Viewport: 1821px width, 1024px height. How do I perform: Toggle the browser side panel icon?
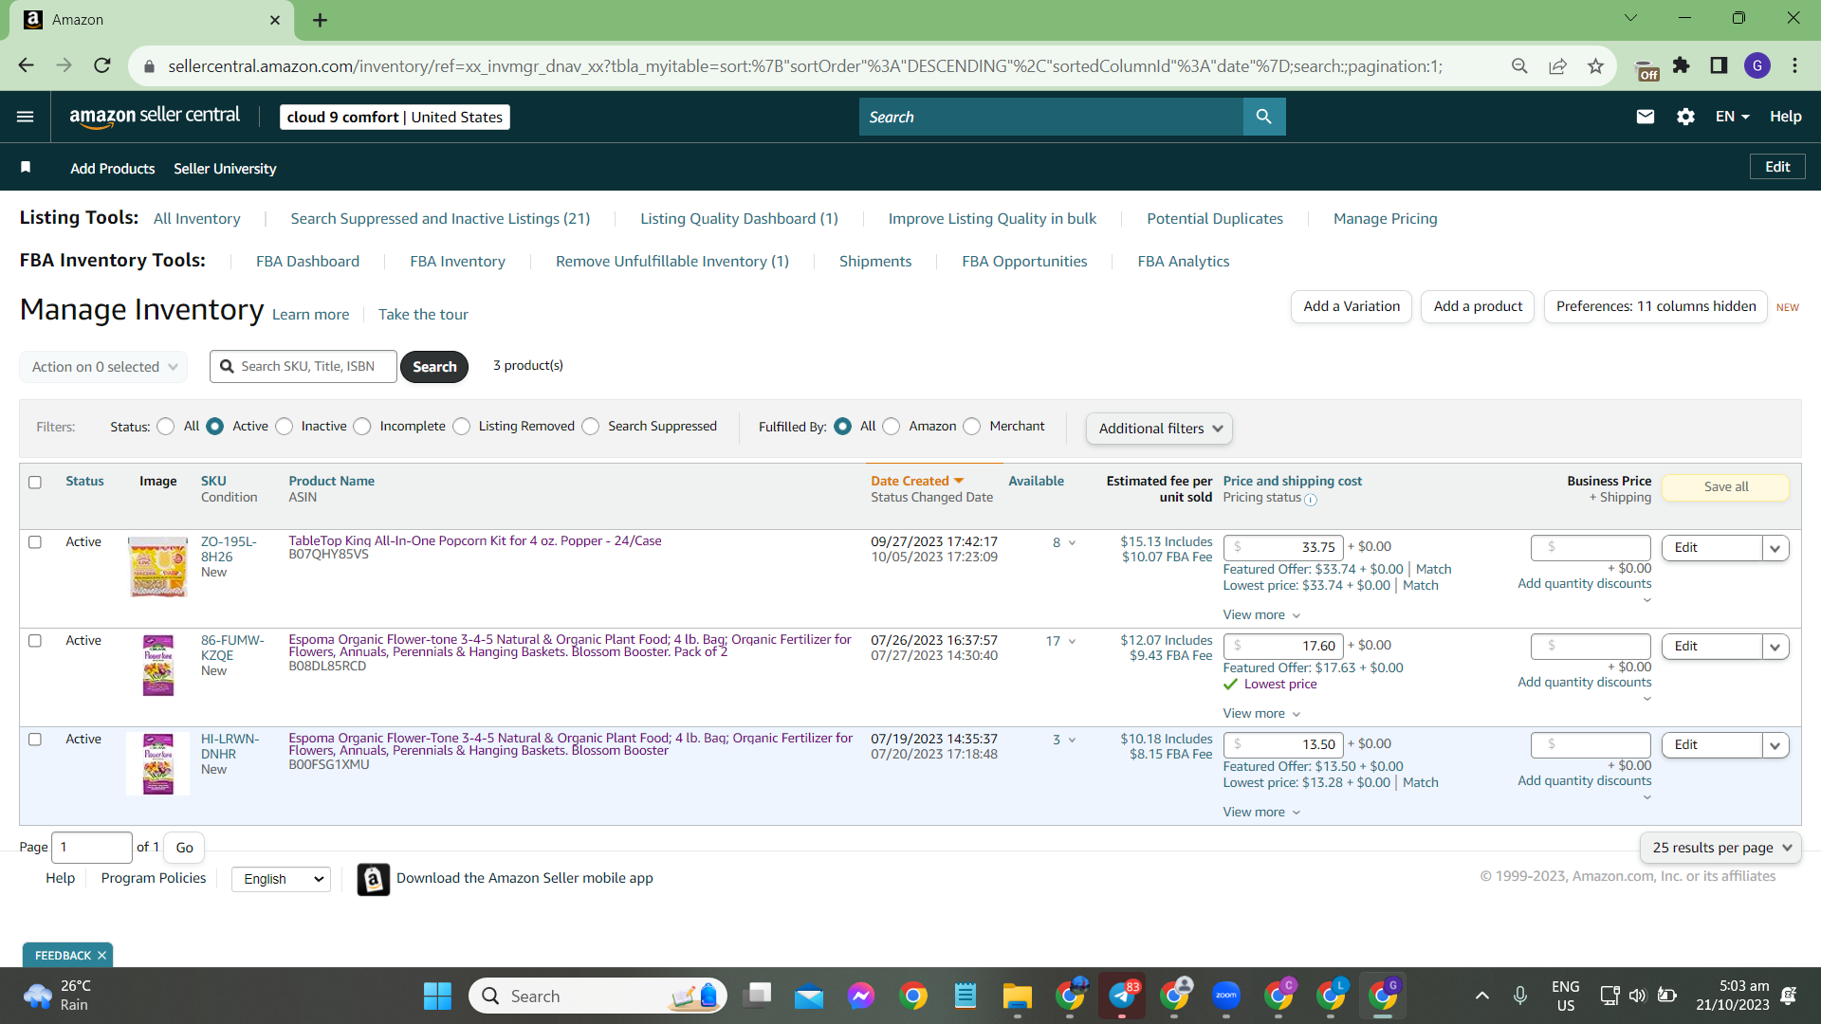pyautogui.click(x=1719, y=65)
